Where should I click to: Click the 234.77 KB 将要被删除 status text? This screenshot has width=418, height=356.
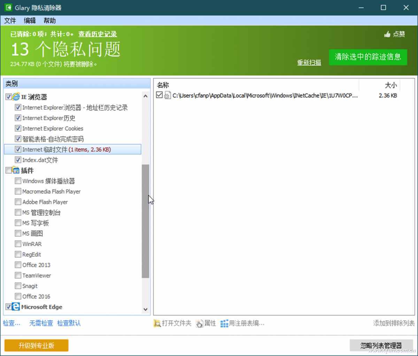tap(54, 64)
